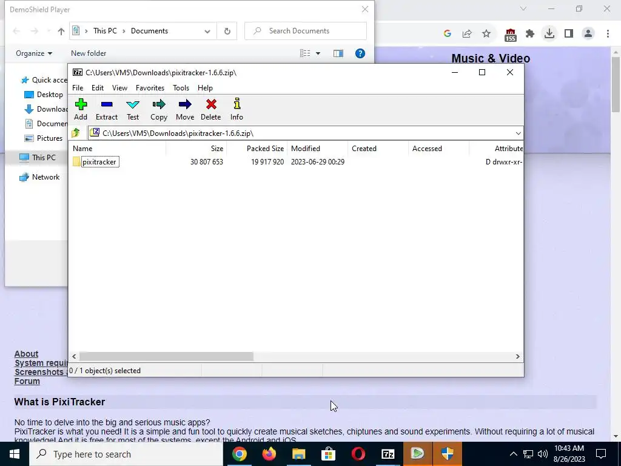The image size is (621, 466).
Task: Click the right arrow of horizontal scrollbar
Action: pyautogui.click(x=517, y=357)
